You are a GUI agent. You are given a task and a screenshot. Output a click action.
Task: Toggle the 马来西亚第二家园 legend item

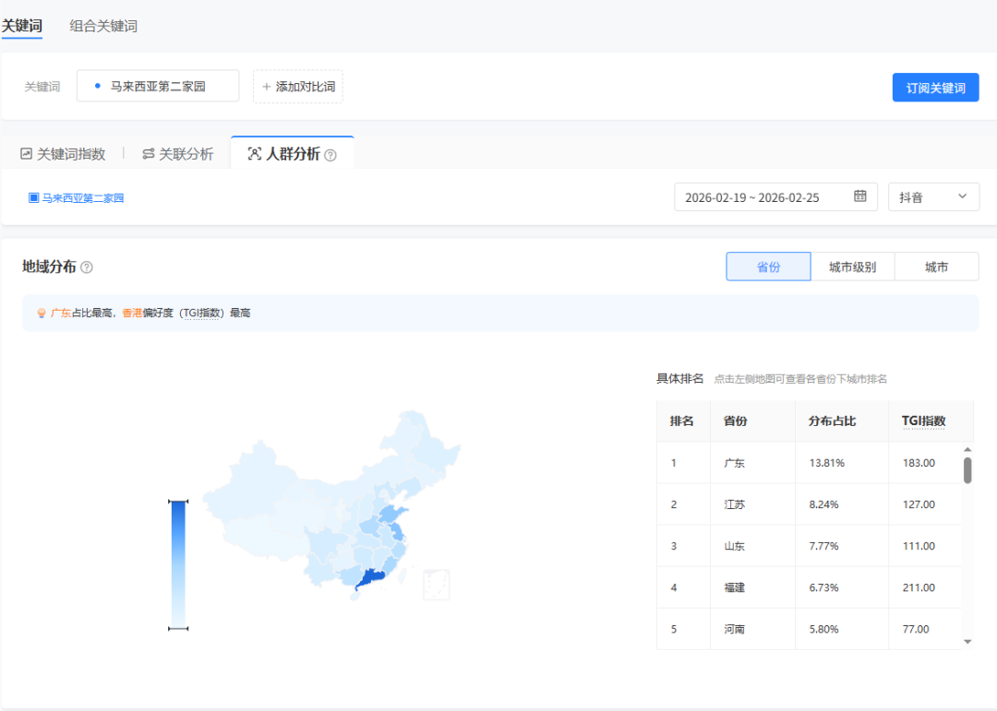pos(77,197)
